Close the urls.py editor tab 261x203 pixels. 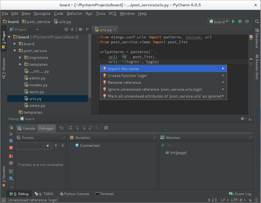point(115,30)
